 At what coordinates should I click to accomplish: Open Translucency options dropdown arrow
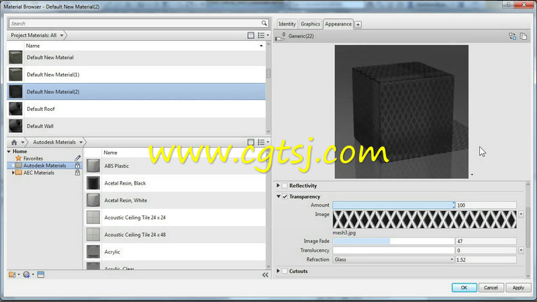pos(521,250)
